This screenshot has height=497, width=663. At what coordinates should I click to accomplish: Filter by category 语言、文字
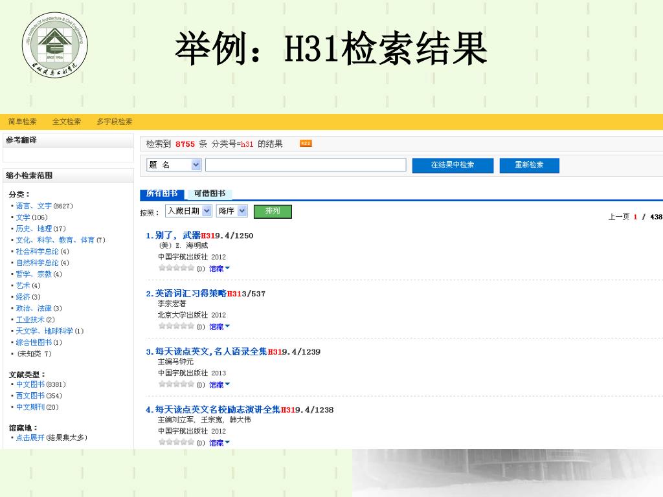[34, 206]
